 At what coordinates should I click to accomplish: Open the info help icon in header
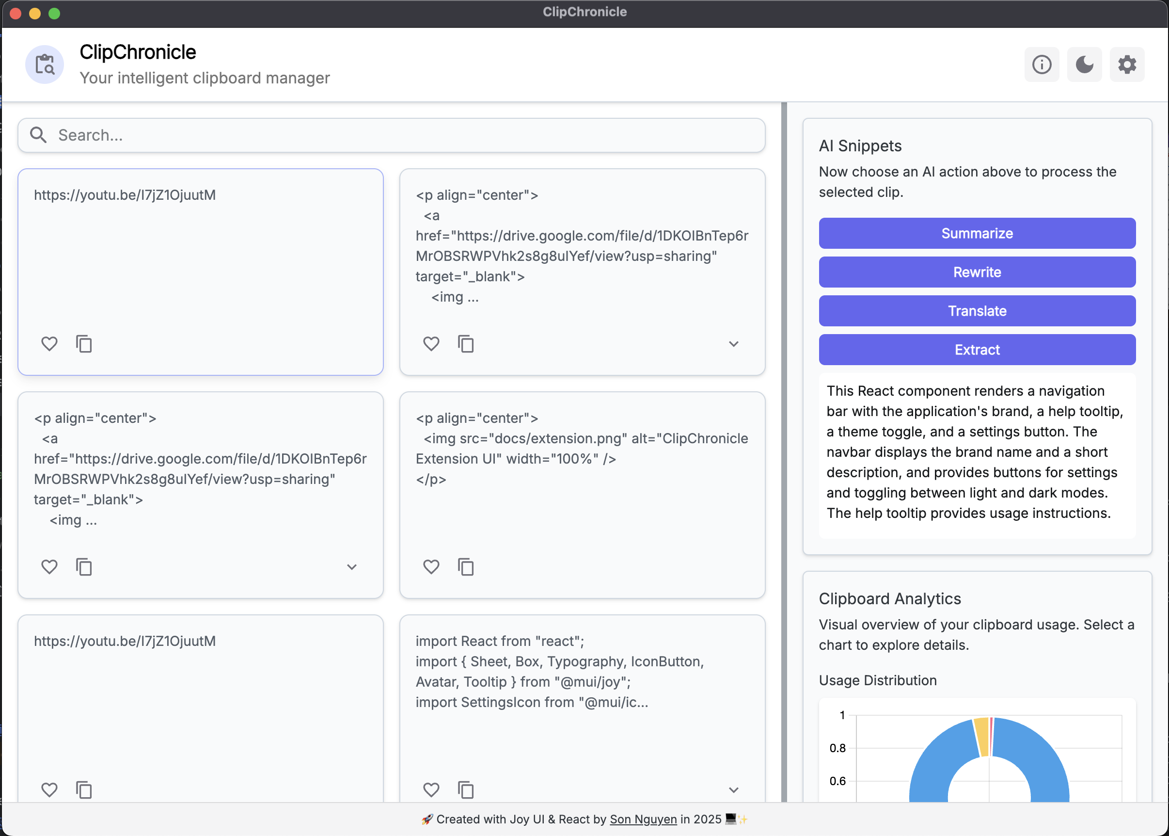(1042, 64)
